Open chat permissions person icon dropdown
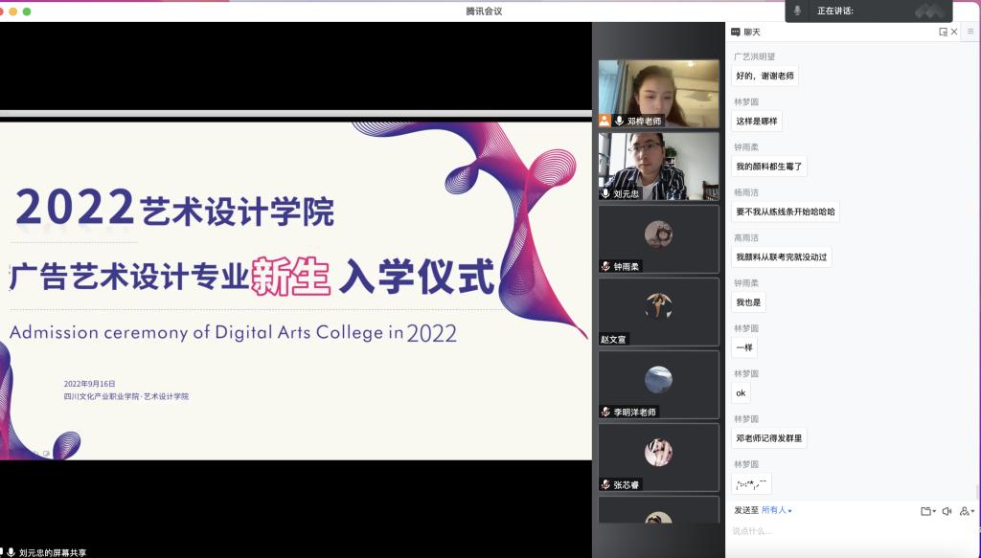Screen dimensions: 981x558 tap(967, 511)
